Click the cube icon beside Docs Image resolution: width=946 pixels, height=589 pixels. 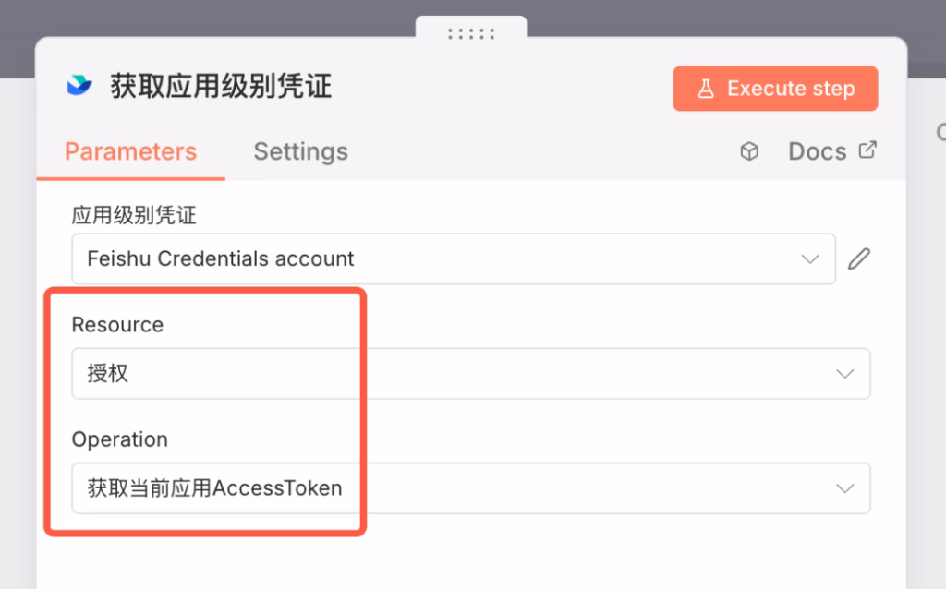[749, 151]
